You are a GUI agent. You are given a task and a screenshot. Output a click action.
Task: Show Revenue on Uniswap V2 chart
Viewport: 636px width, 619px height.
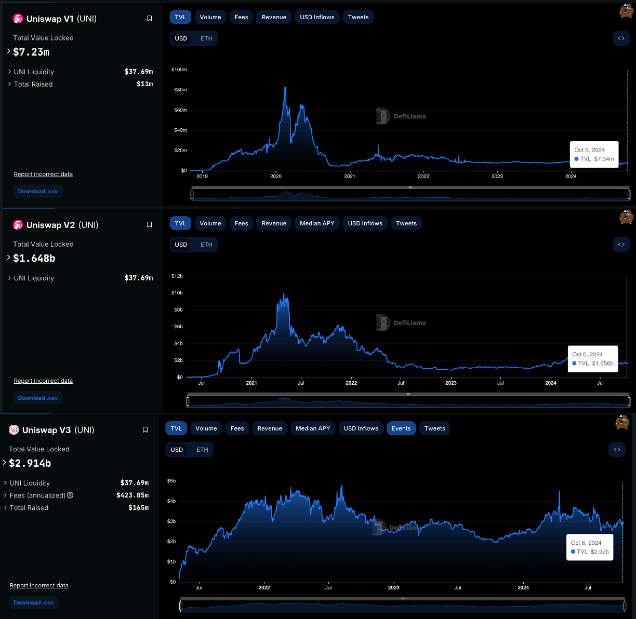point(274,223)
